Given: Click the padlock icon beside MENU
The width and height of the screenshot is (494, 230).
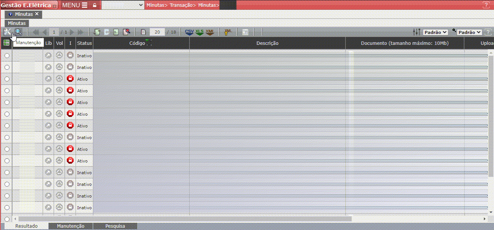Looking at the screenshot, I should pyautogui.click(x=94, y=5).
